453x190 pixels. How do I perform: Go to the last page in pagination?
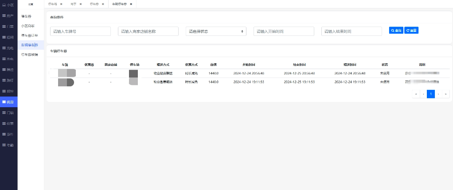point(445,94)
